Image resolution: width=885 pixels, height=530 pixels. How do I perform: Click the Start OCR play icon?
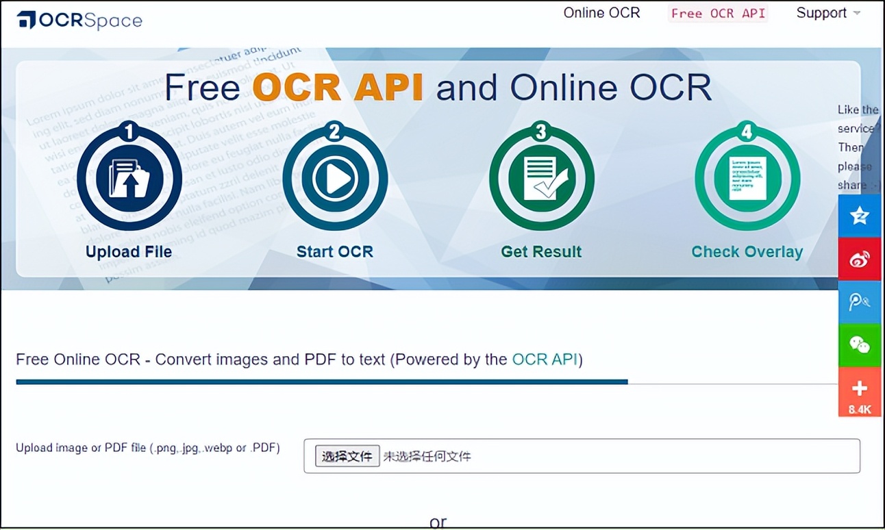pos(335,178)
